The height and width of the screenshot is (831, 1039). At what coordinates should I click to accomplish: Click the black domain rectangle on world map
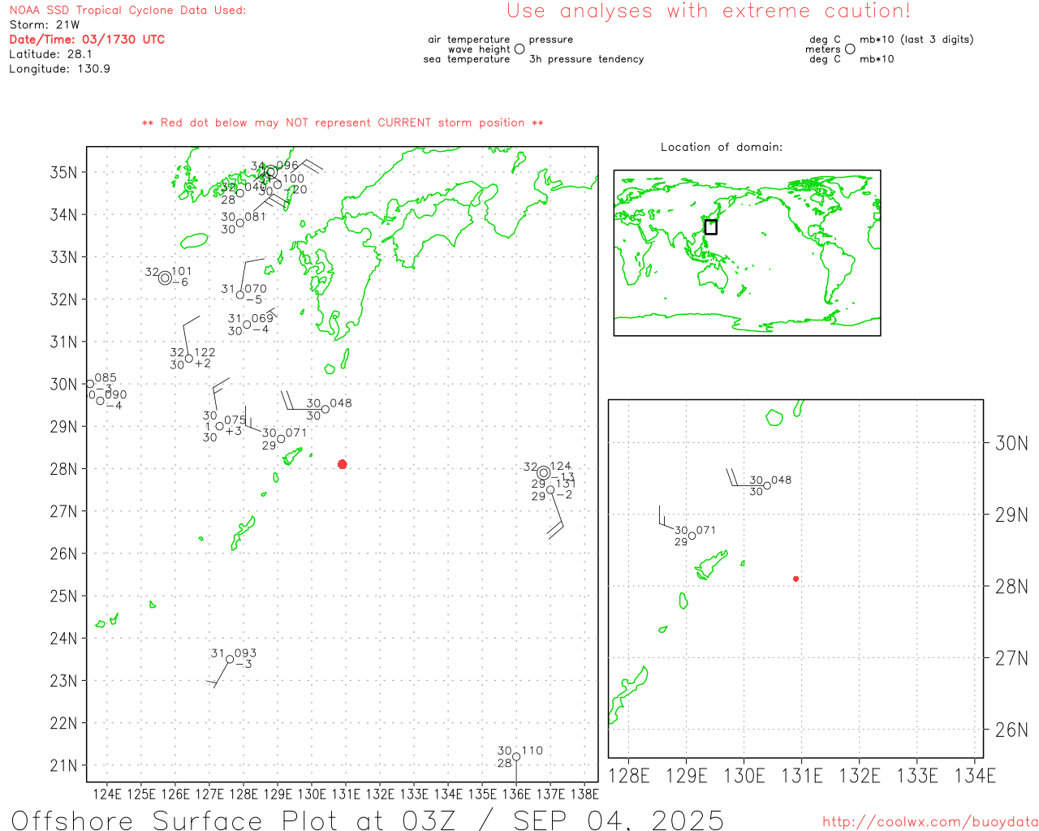coord(711,227)
